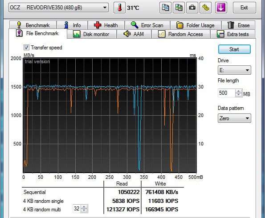Click the magnifier Error Scan icon
This screenshot has width=265, height=218.
point(135,25)
